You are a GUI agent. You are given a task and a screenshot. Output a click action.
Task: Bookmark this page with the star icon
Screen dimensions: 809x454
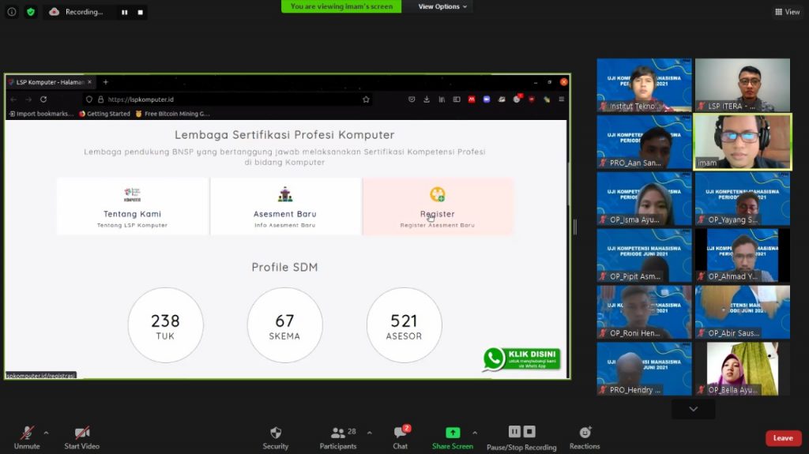pos(366,99)
